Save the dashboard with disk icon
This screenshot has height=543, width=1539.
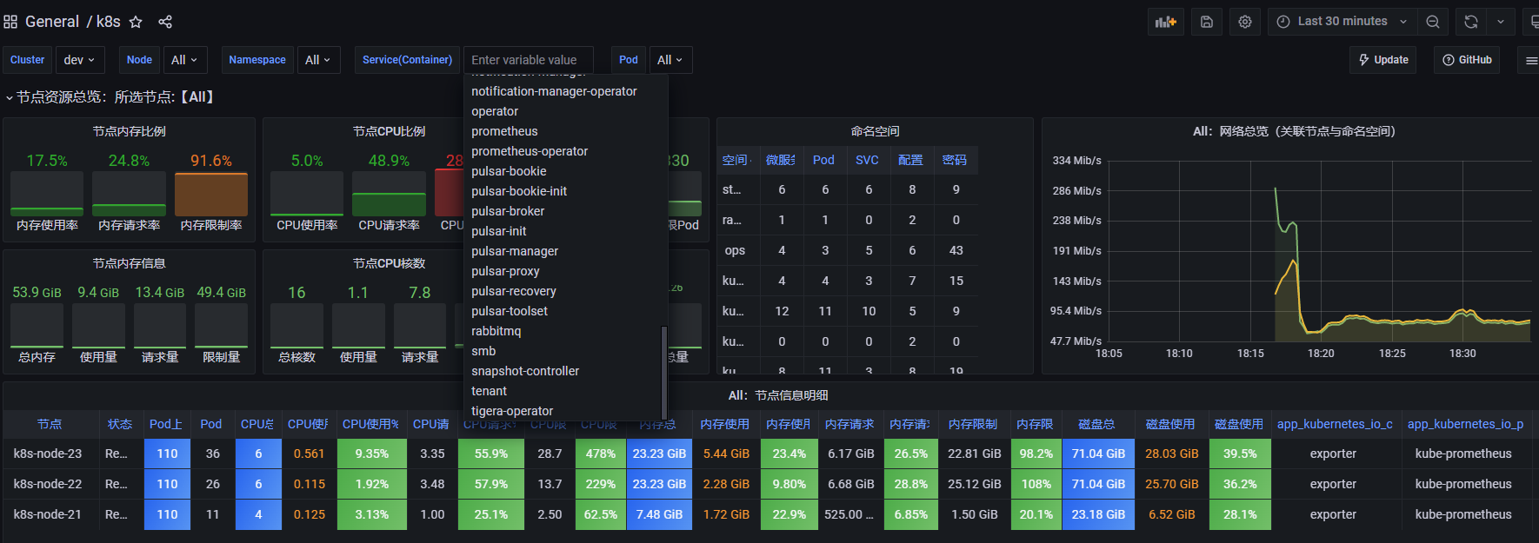[1207, 22]
